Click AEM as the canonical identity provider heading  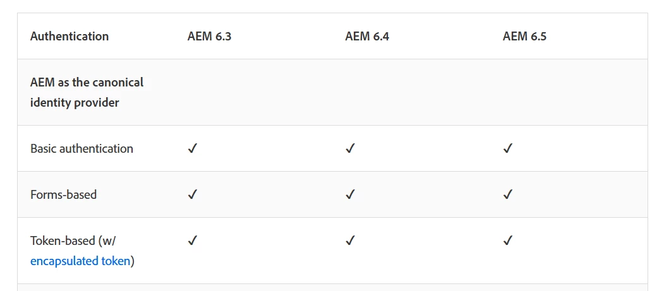[87, 92]
